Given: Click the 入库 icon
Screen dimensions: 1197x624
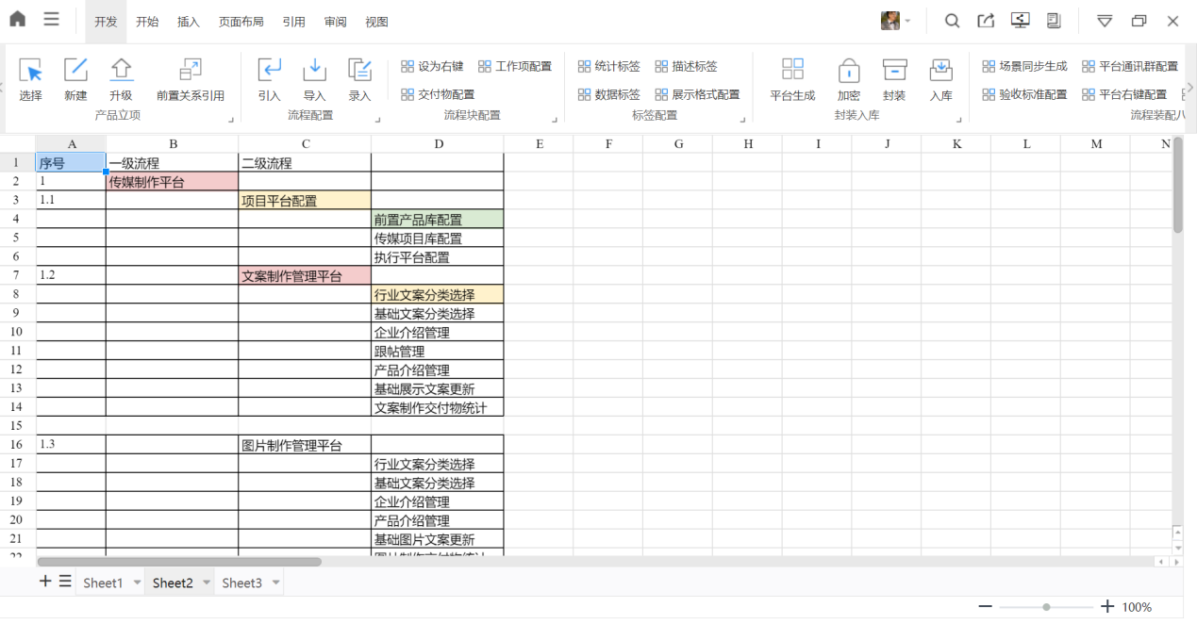Looking at the screenshot, I should 940,71.
